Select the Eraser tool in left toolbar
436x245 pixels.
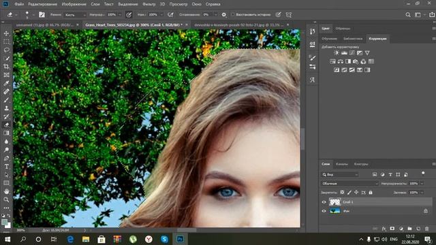(6, 125)
